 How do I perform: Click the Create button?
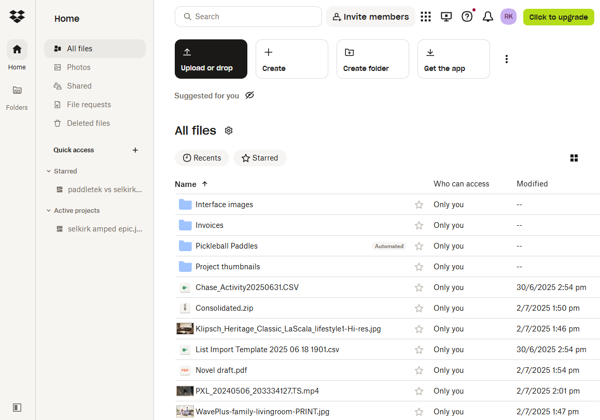292,59
